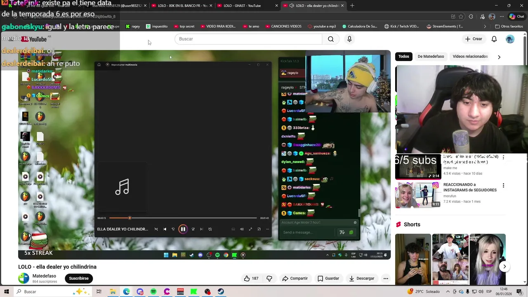Image resolution: width=528 pixels, height=297 pixels.
Task: Click the Windows taskbar Buscar box
Action: (x=53, y=292)
